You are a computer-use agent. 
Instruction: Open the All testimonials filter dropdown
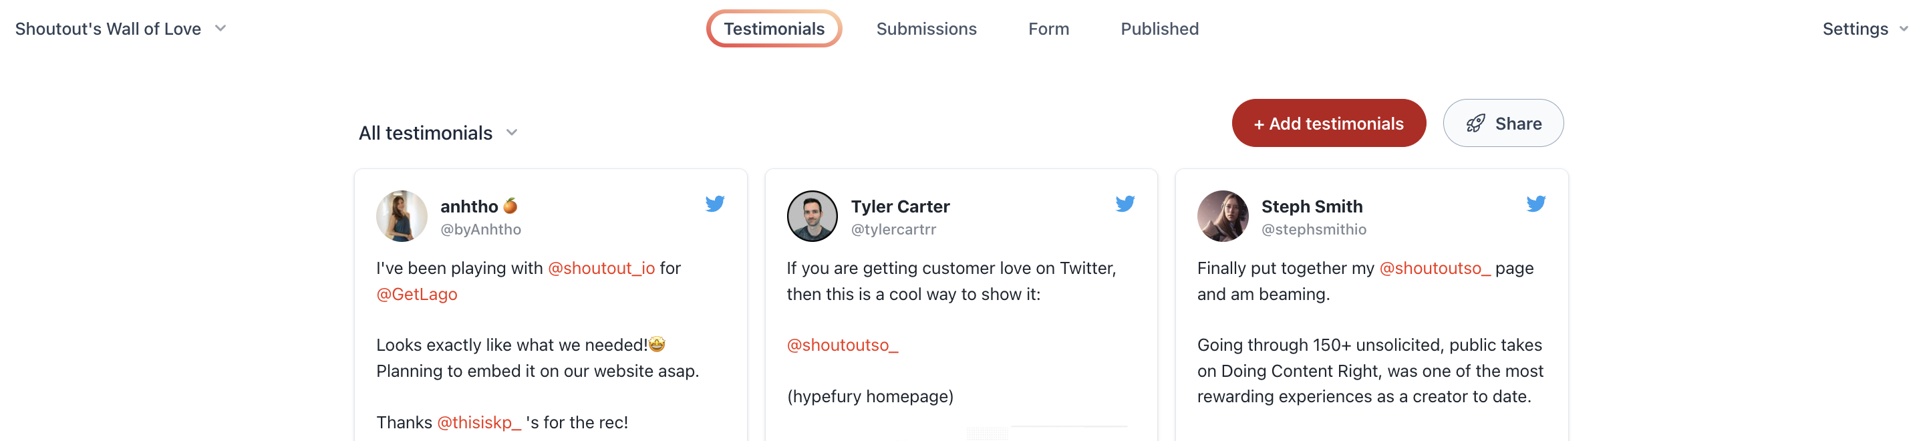click(438, 133)
